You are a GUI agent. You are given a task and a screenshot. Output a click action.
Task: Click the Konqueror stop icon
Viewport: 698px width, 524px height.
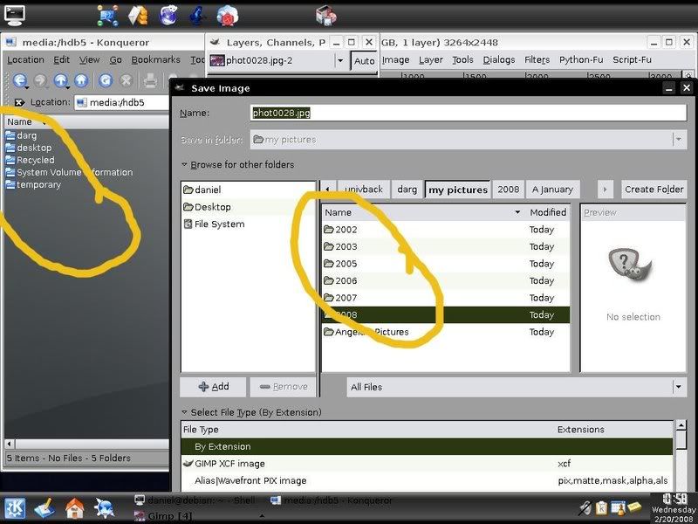[126, 80]
